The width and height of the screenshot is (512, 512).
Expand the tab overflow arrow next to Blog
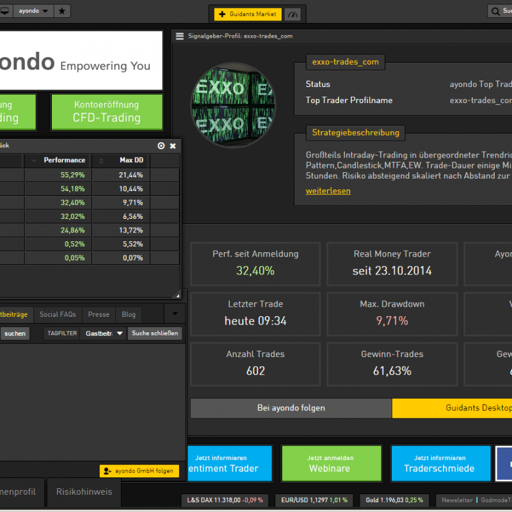tap(175, 314)
